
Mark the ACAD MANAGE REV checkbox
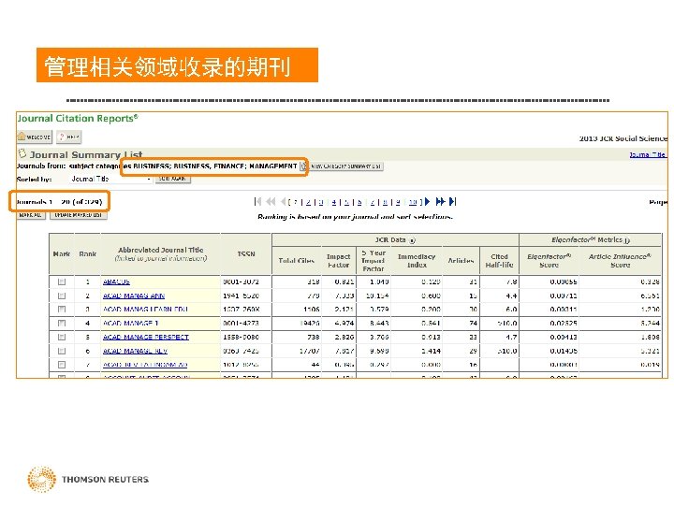click(62, 351)
